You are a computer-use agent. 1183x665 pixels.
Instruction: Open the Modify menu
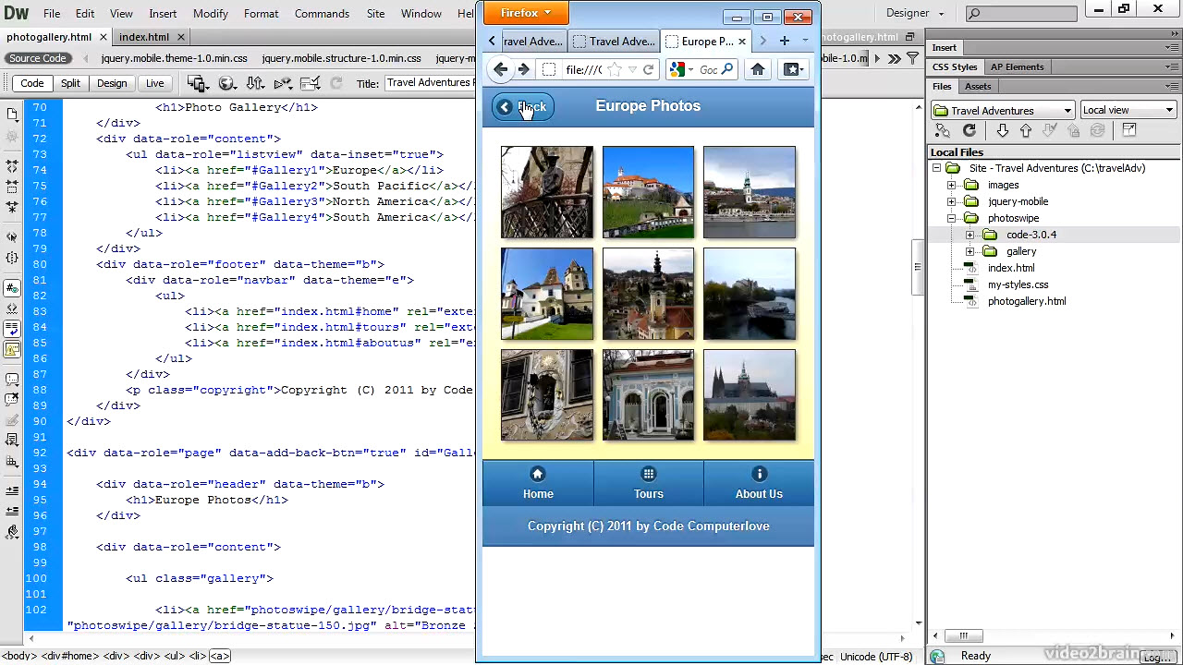coord(211,14)
